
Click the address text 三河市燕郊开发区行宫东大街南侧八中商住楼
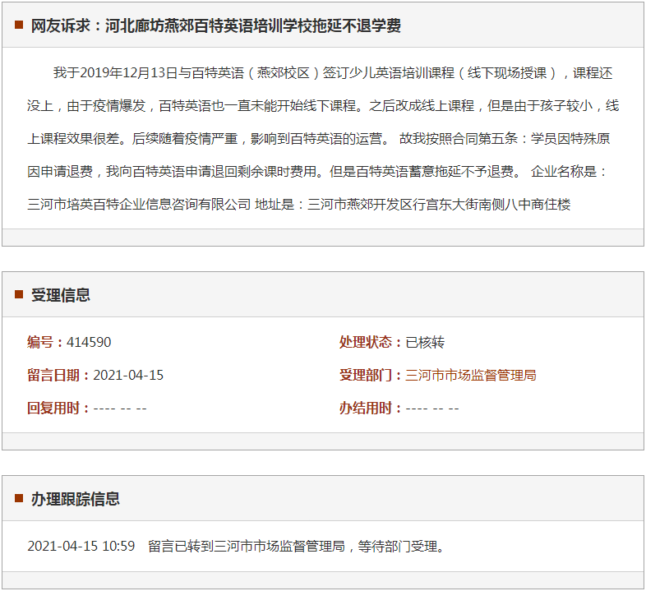click(439, 204)
